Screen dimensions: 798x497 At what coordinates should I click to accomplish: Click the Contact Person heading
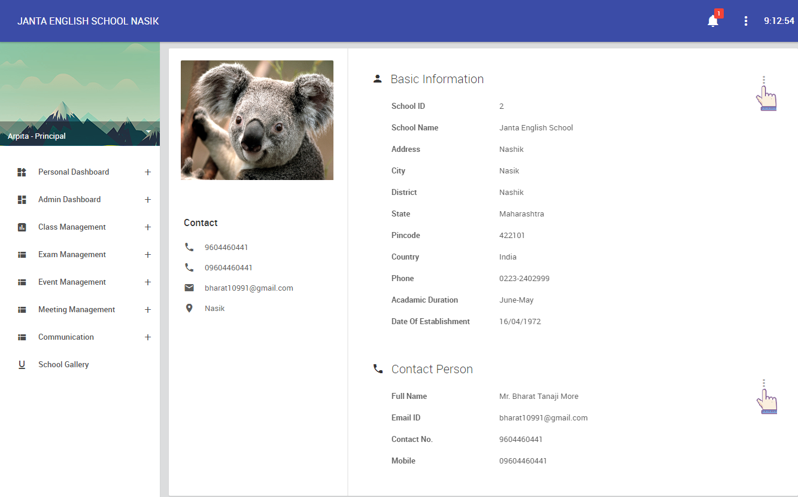[432, 369]
